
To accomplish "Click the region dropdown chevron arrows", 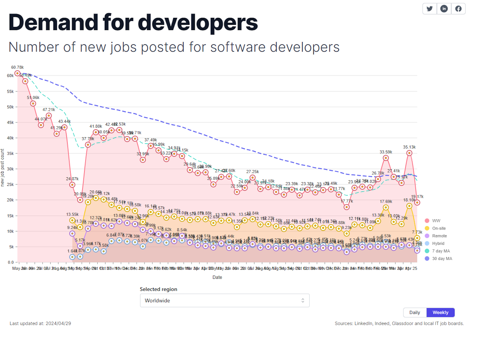I will pos(302,301).
